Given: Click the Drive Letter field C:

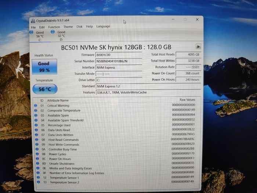Looking at the screenshot, I should click(x=119, y=80).
